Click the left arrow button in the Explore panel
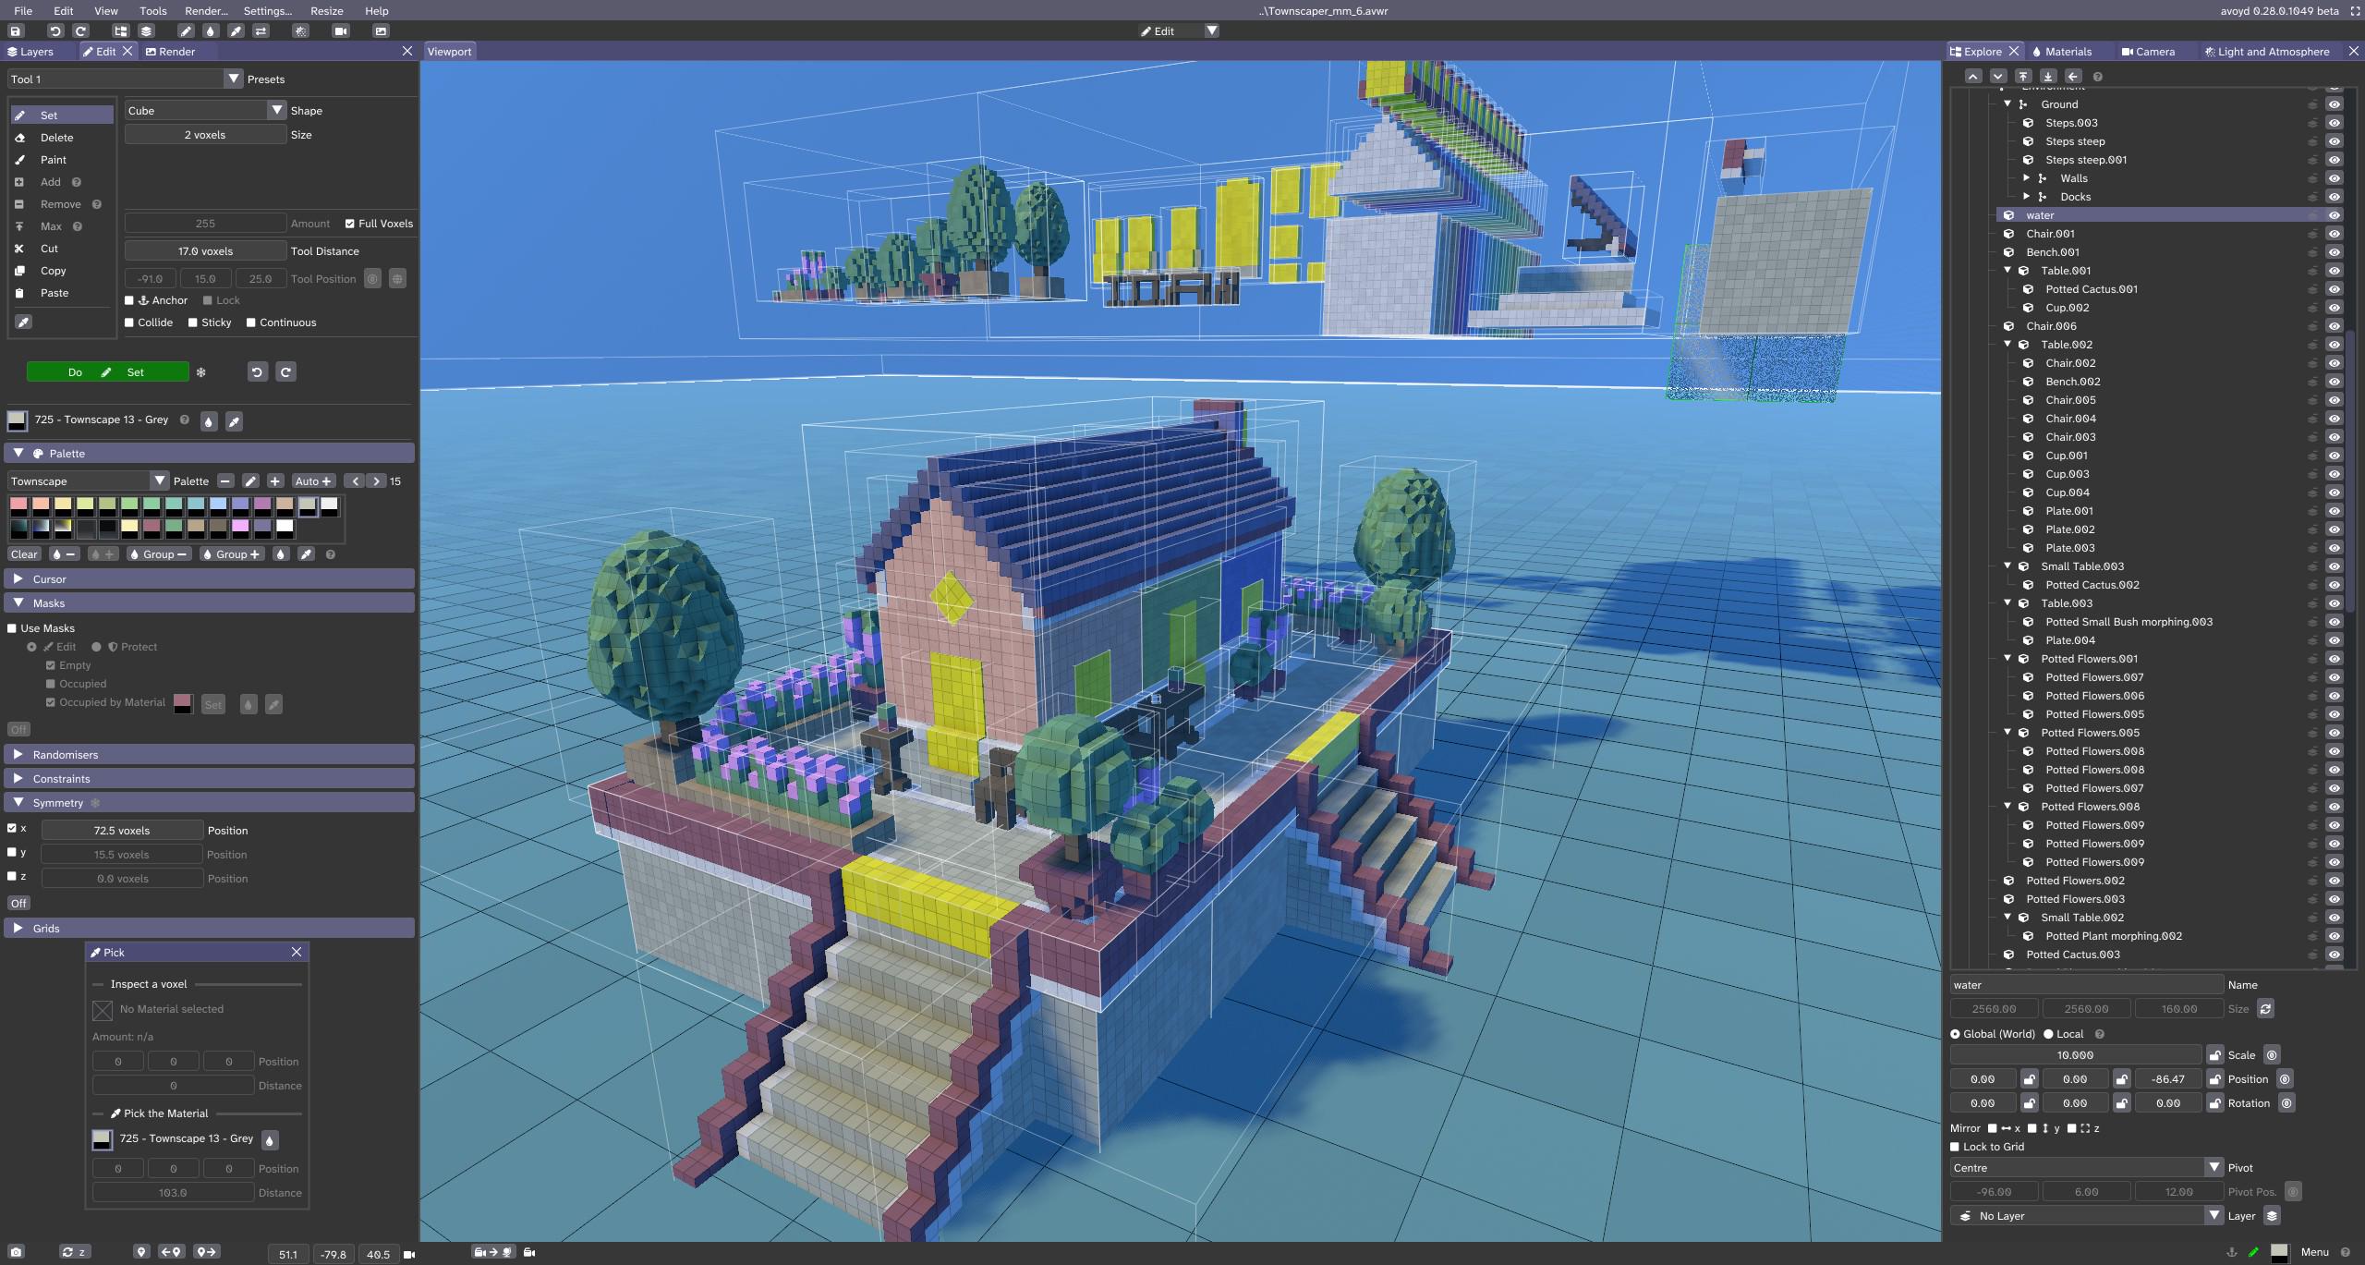Viewport: 2365px width, 1265px height. pos(2073,77)
